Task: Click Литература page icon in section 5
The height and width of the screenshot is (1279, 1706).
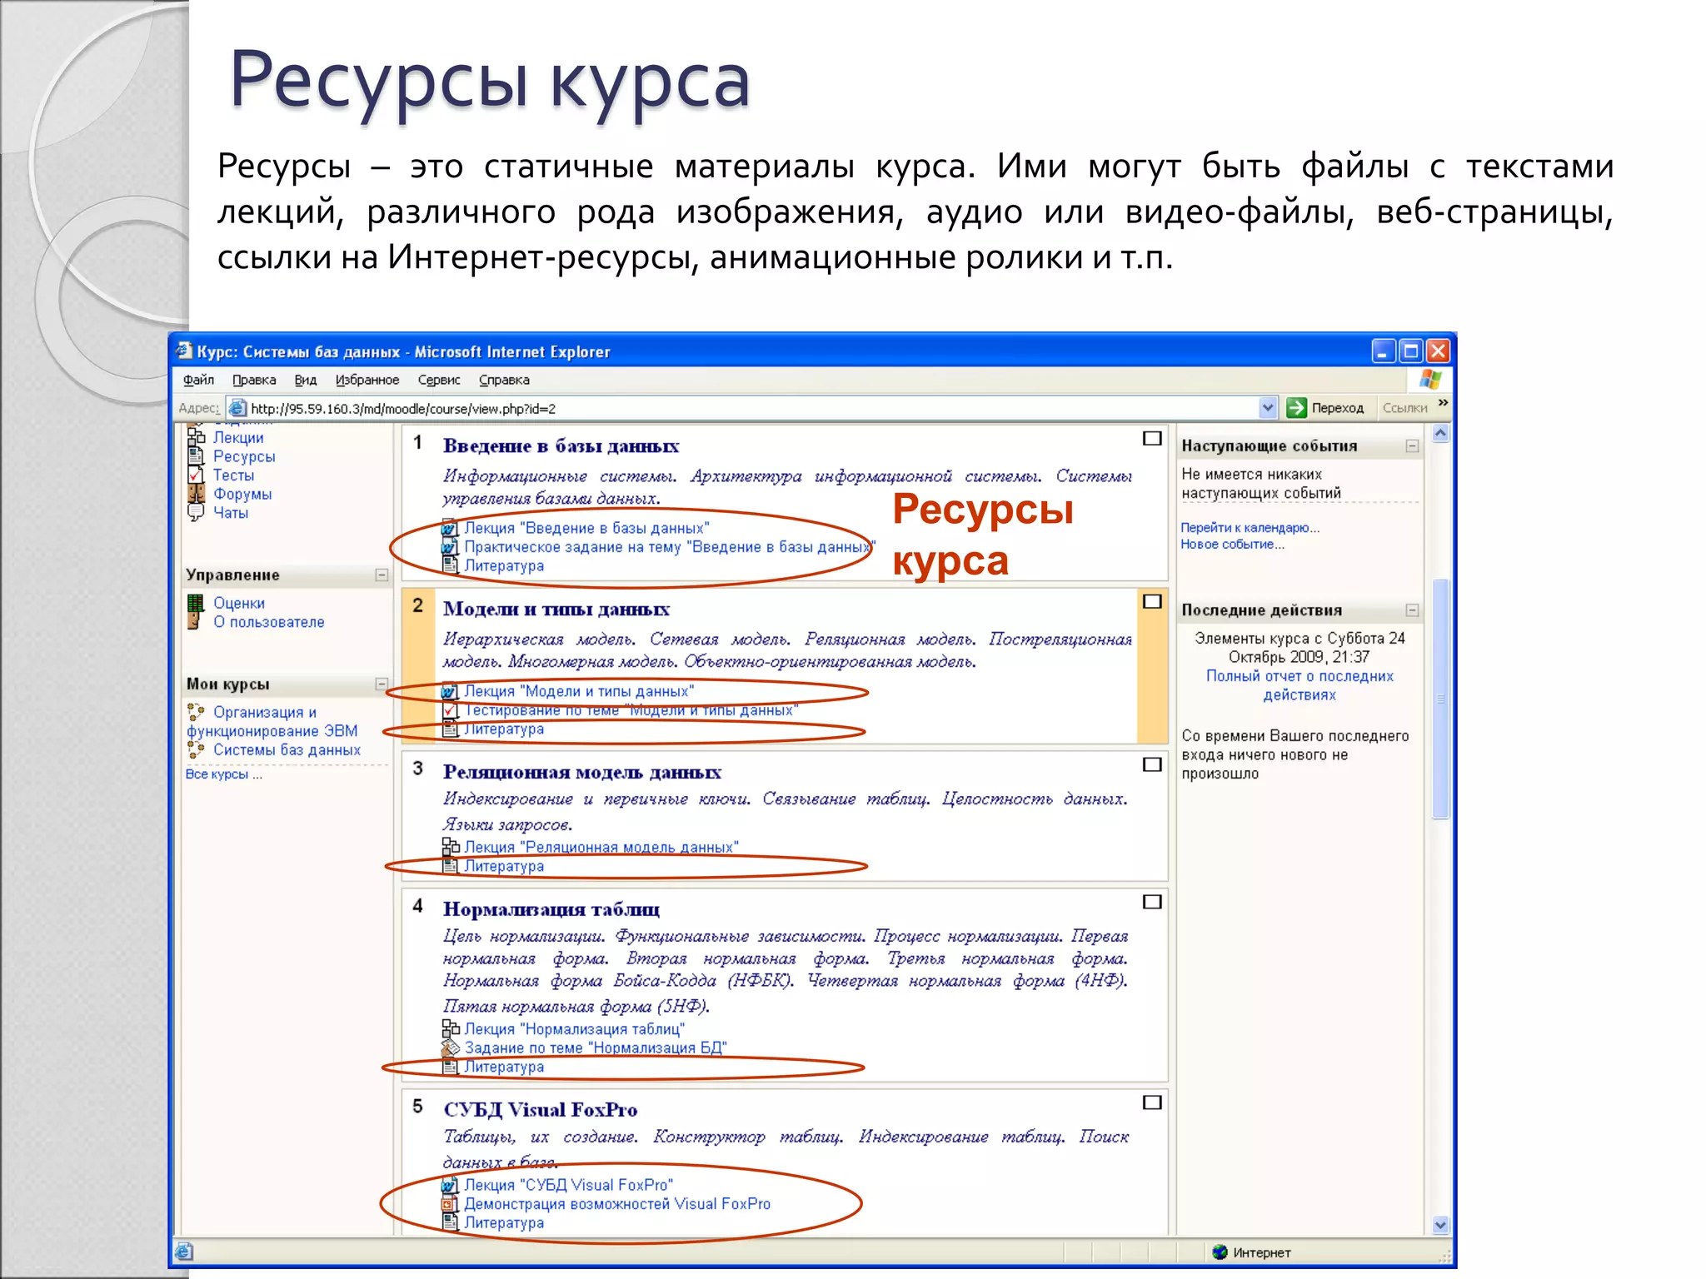Action: (x=450, y=1222)
